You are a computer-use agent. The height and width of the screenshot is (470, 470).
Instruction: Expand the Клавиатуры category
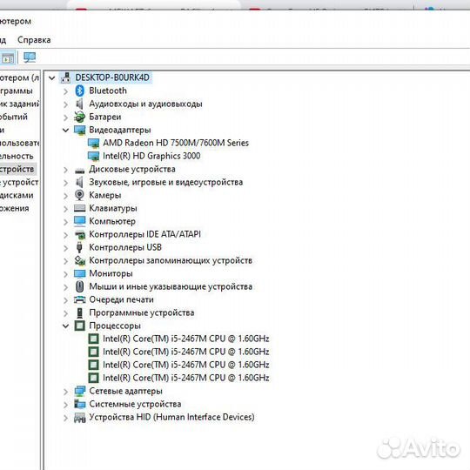click(65, 209)
